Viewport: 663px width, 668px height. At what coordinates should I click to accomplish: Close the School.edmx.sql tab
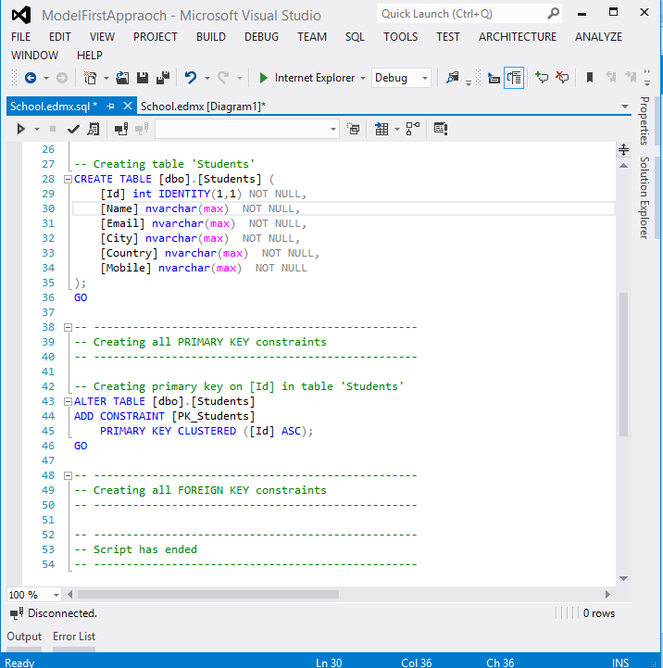128,107
